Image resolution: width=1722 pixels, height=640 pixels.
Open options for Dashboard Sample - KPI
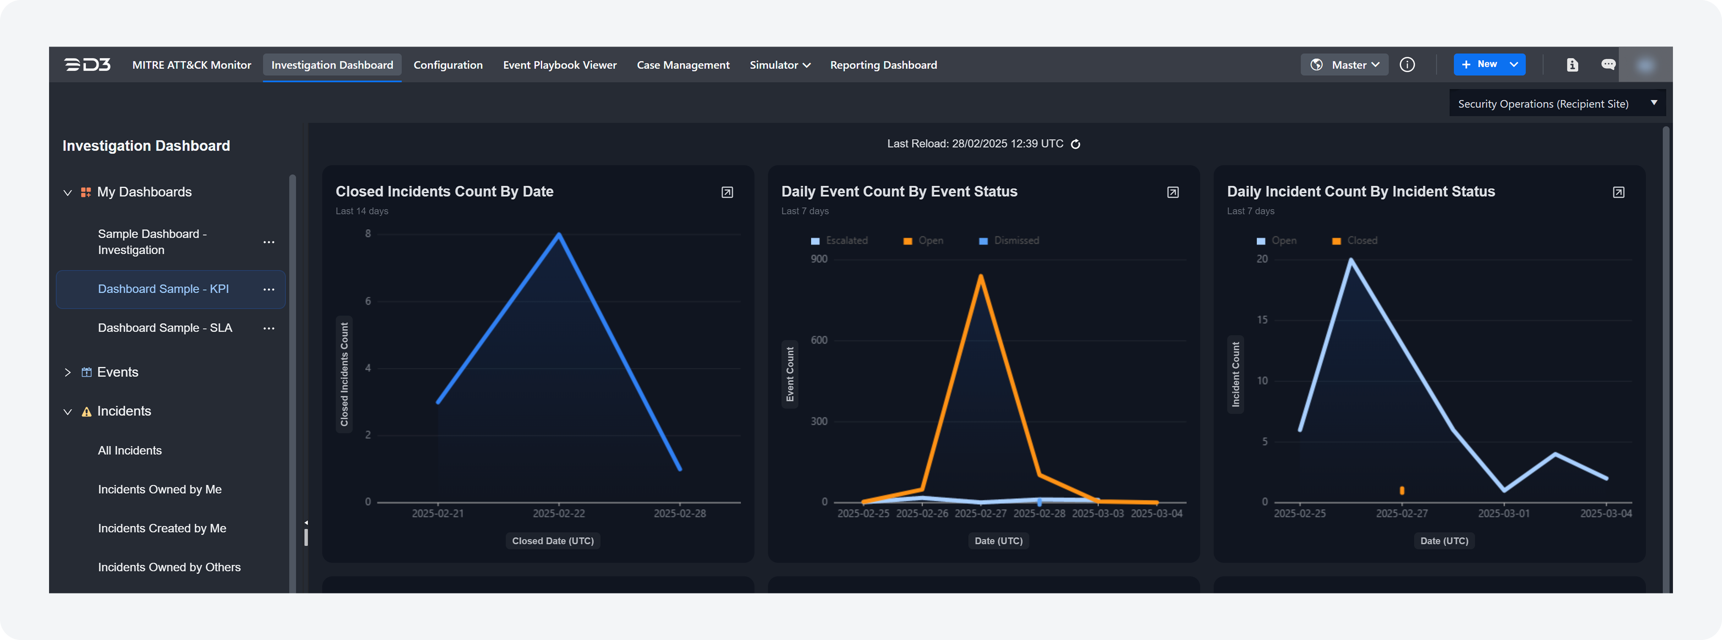(269, 290)
